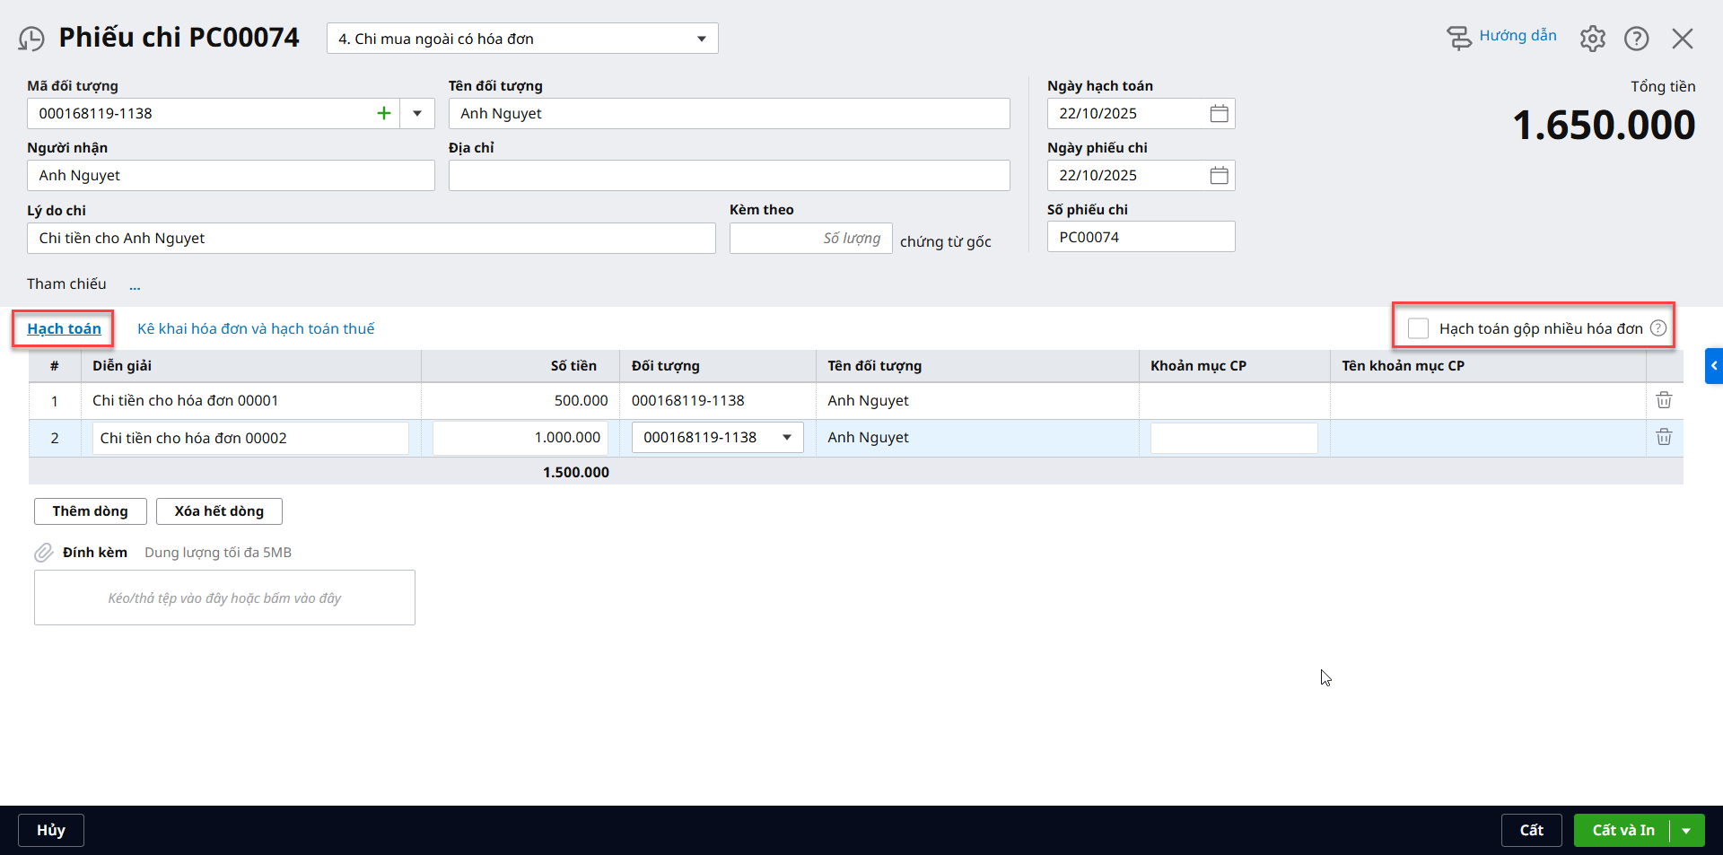Open calendar for Ngày hạch toán
This screenshot has width=1723, height=855.
point(1219,114)
